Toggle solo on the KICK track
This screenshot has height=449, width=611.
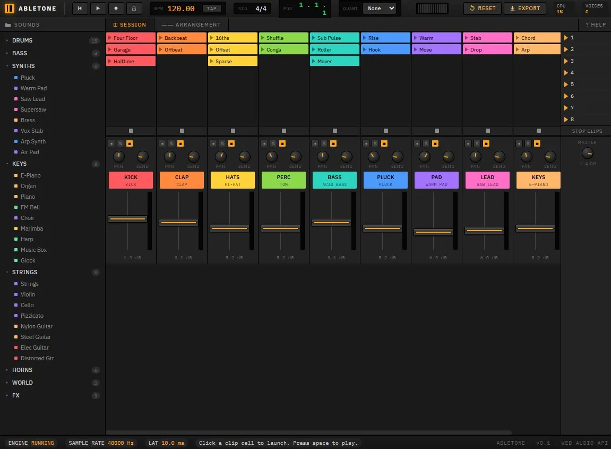(121, 143)
